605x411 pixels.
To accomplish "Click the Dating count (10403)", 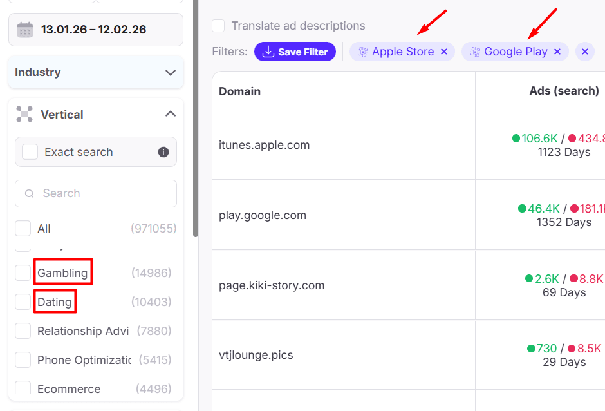I will coord(151,302).
